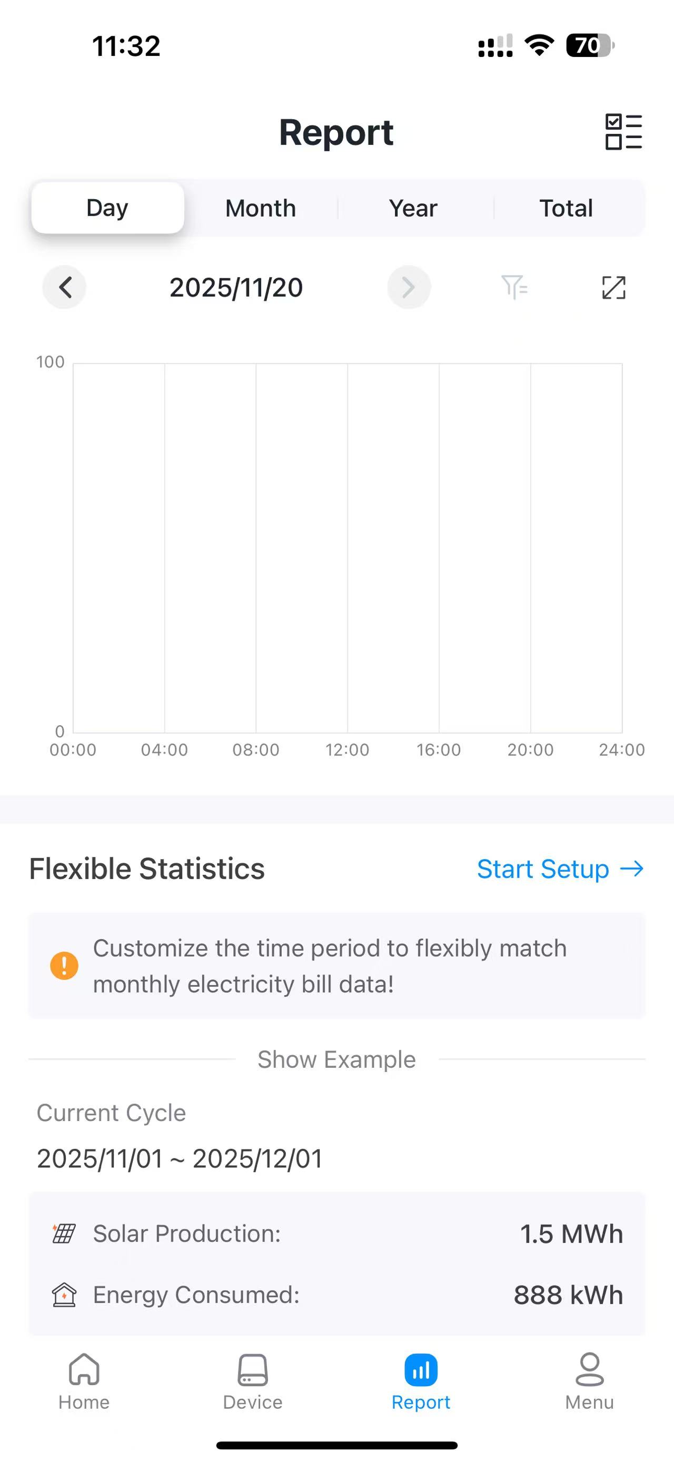Open the Home tab house icon
This screenshot has height=1462, width=674.
[84, 1371]
